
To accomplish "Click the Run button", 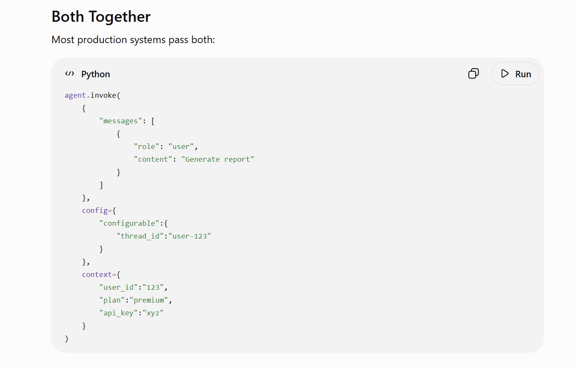I will click(515, 74).
